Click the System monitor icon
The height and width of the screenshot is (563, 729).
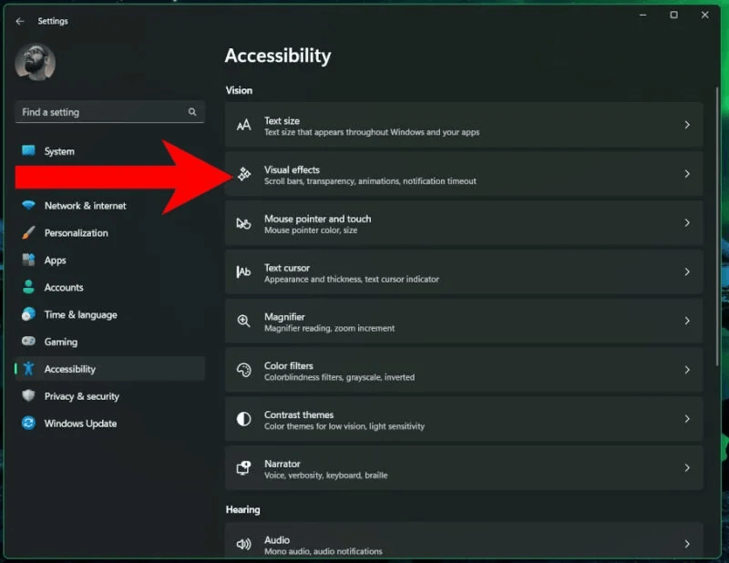click(28, 150)
